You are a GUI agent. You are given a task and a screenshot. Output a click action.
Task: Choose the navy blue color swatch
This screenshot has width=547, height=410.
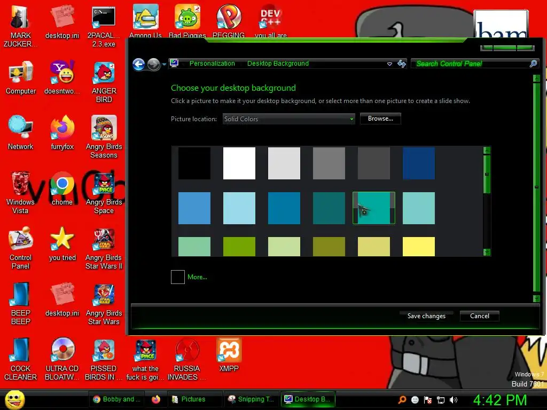(419, 163)
